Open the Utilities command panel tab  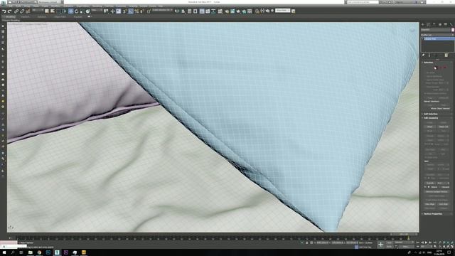(451, 24)
